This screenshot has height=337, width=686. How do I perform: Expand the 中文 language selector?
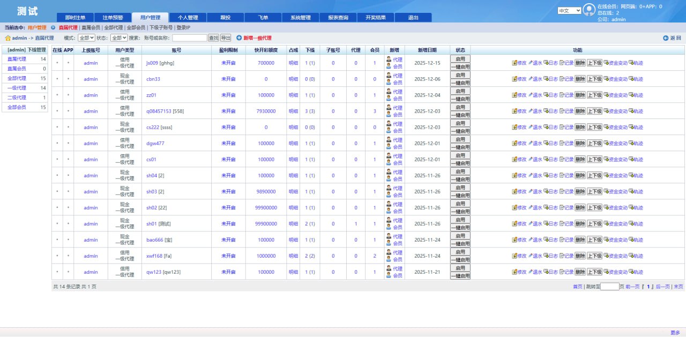[x=569, y=11]
